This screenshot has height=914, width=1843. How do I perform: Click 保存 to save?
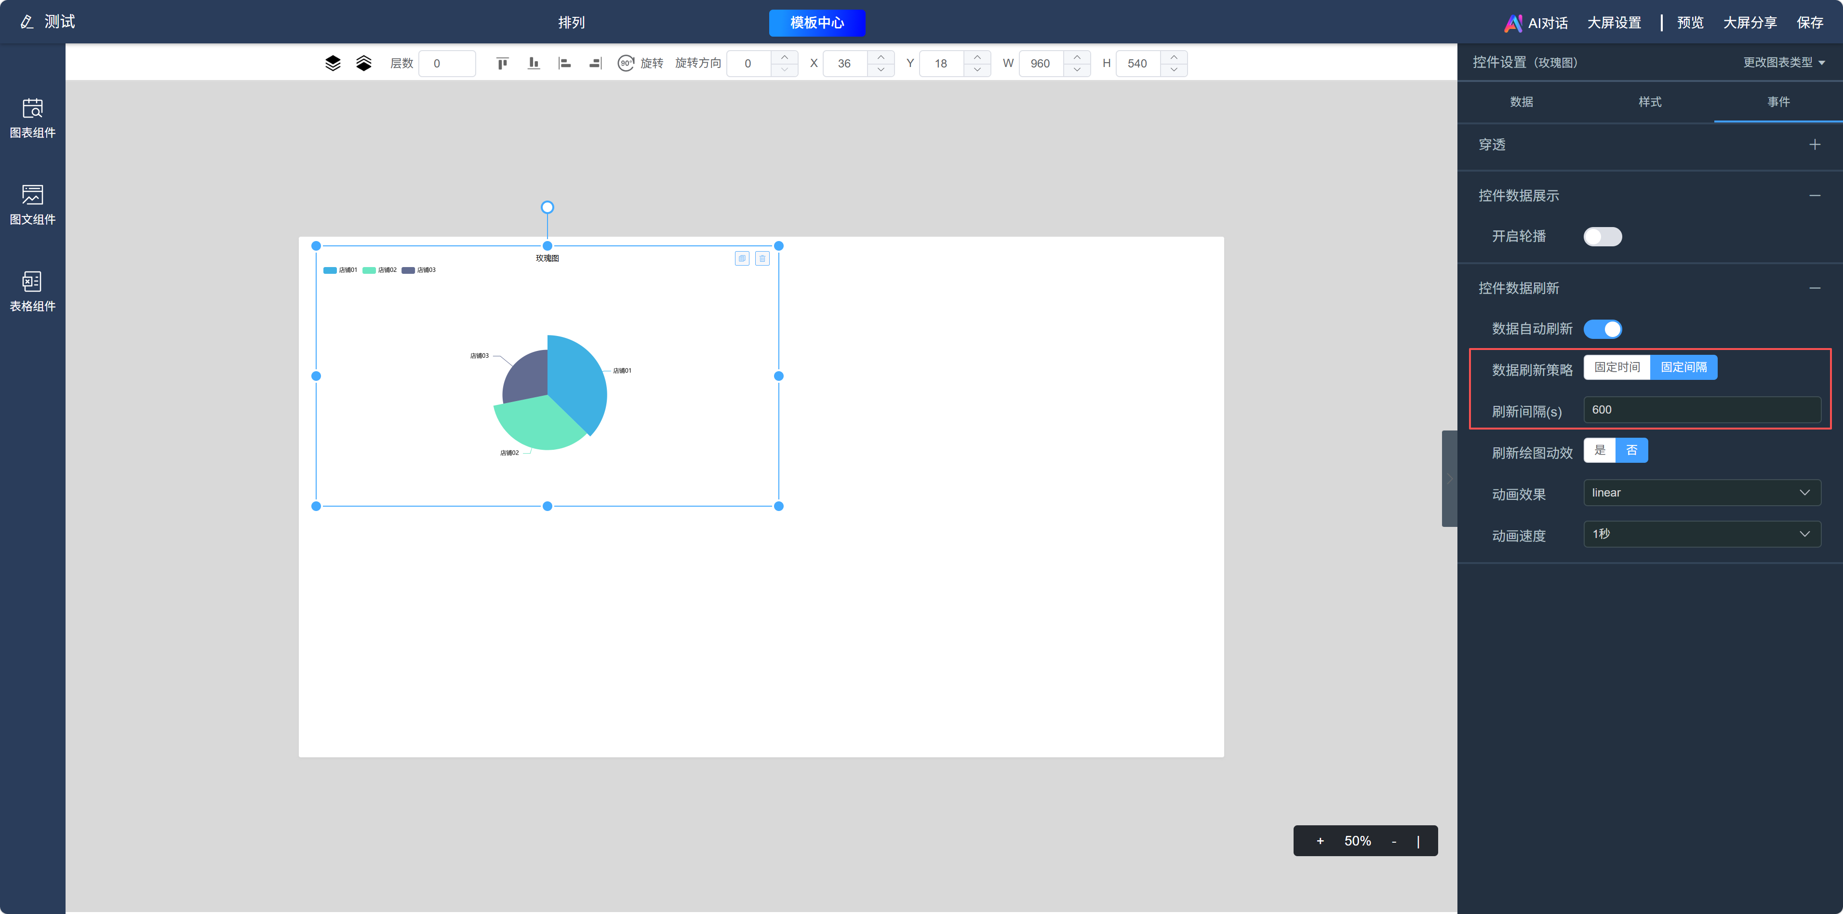tap(1809, 23)
